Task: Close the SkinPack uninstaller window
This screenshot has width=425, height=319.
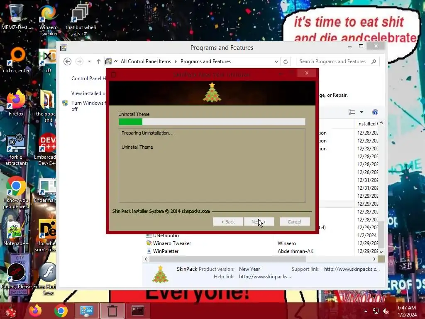Action: tap(307, 73)
